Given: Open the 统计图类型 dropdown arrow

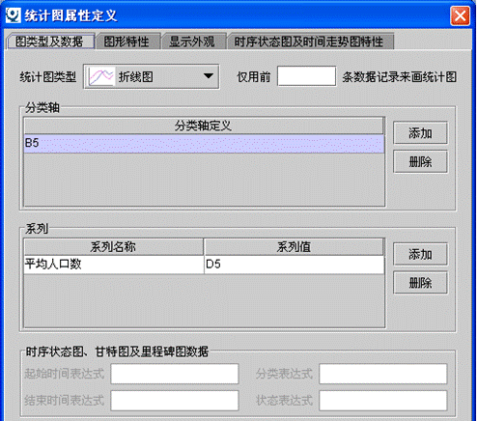Looking at the screenshot, I should (209, 76).
